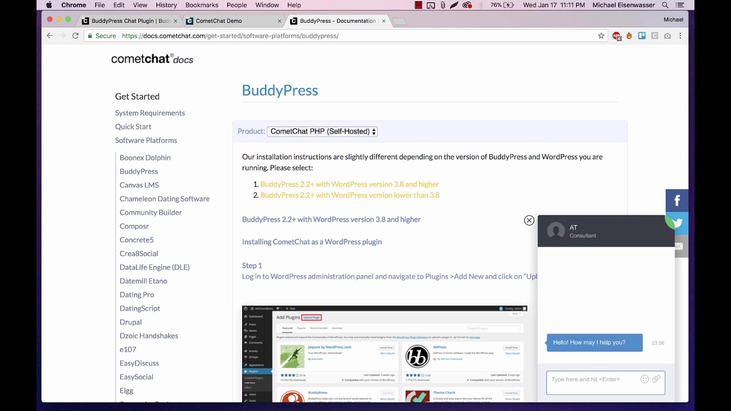Click the red filmstrip menu bar icon
Screen dimensions: 731x411
(x=419, y=5)
